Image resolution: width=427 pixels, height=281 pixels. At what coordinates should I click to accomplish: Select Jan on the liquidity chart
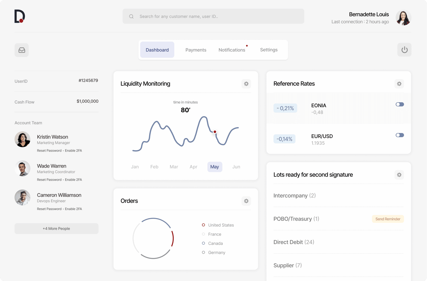click(x=135, y=167)
